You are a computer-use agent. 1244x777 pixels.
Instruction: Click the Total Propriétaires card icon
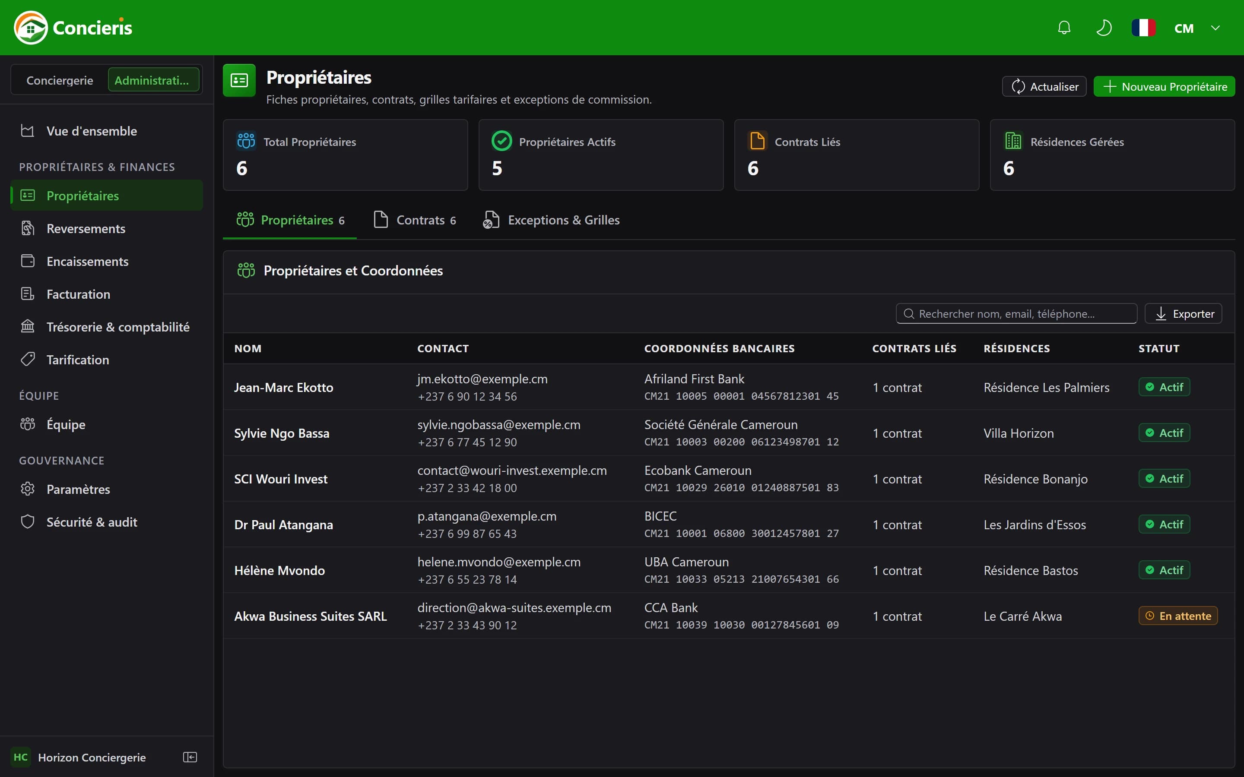pyautogui.click(x=246, y=140)
